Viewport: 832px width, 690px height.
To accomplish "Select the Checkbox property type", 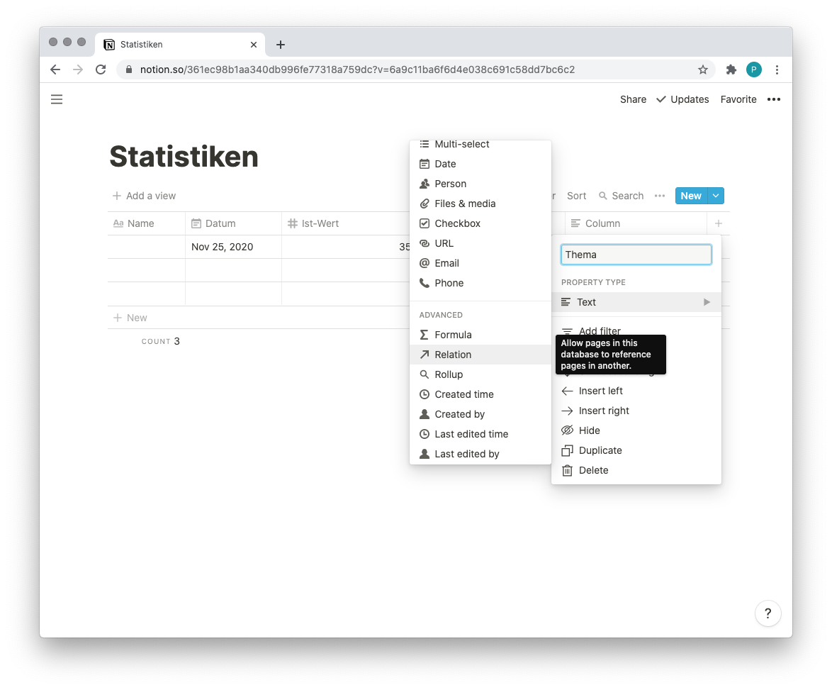I will [x=480, y=223].
